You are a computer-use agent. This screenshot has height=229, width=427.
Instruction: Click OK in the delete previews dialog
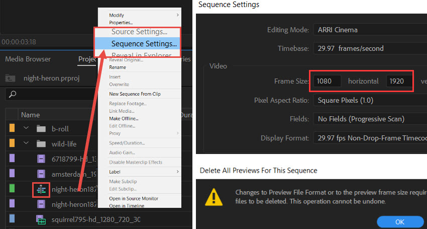coord(400,222)
